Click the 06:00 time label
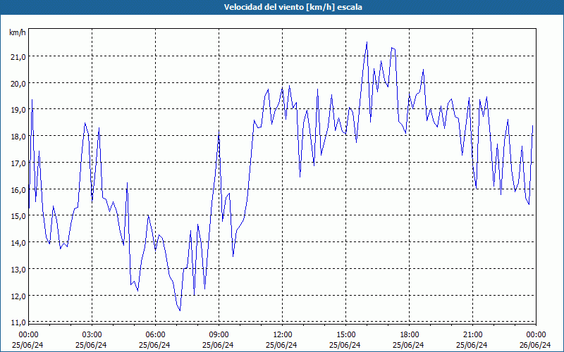Screen dimensions: 564x352 [x=155, y=335]
